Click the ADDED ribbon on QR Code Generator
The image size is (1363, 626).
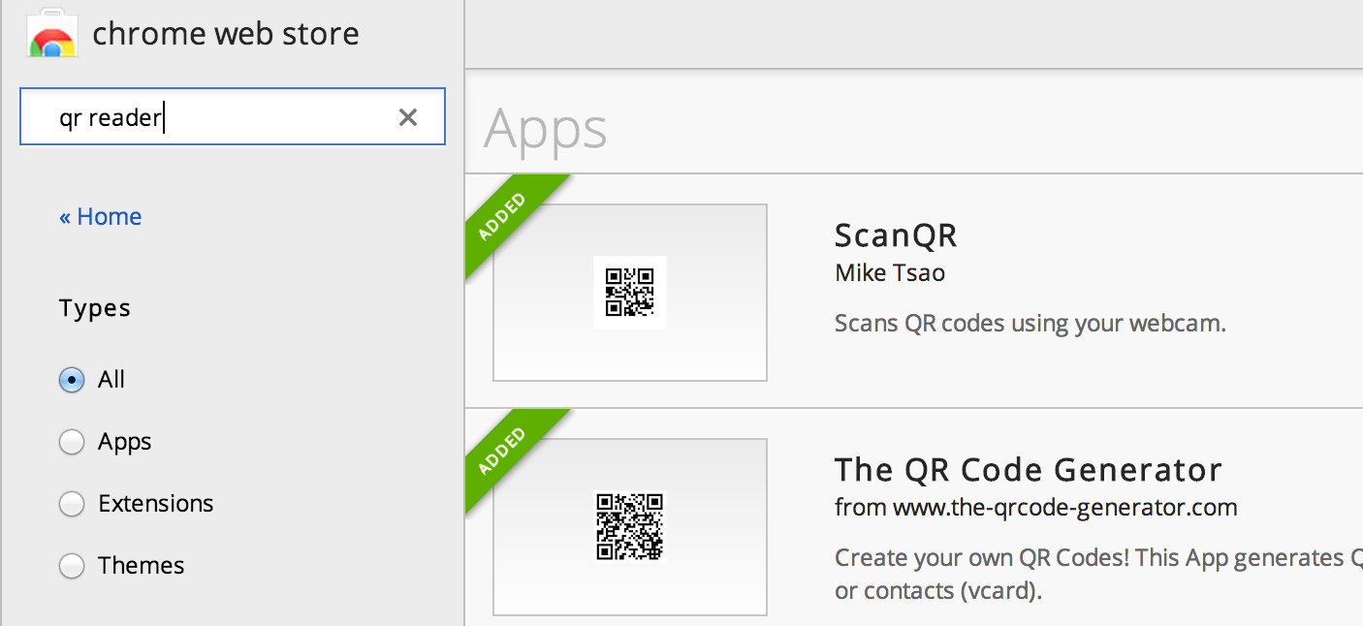[x=504, y=450]
